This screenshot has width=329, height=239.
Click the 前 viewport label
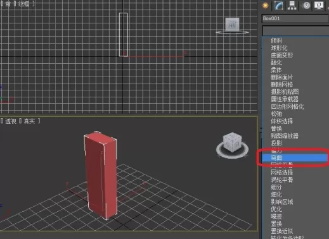tap(8, 4)
